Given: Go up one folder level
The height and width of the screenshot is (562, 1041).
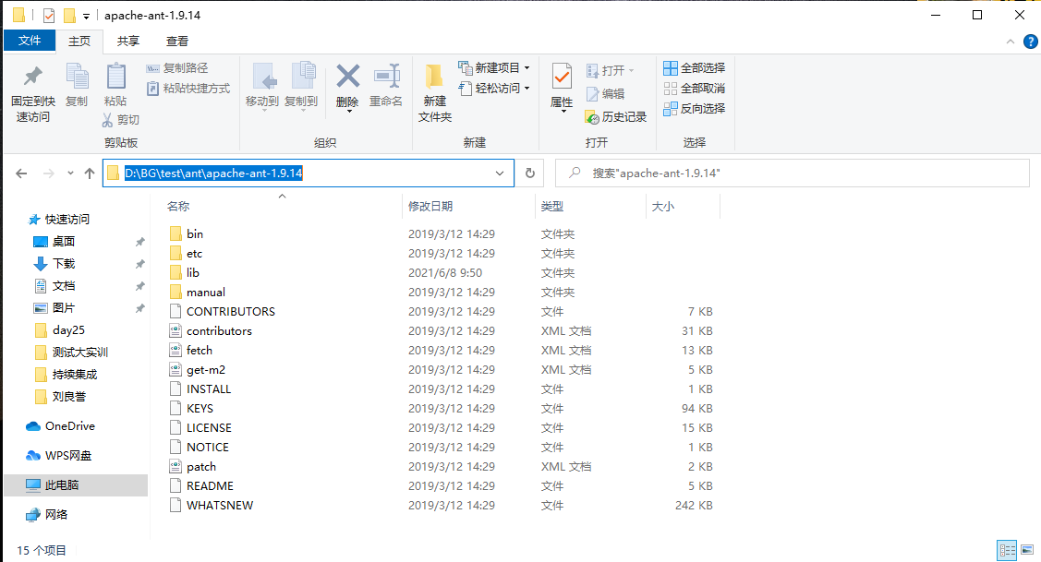Looking at the screenshot, I should coord(90,173).
